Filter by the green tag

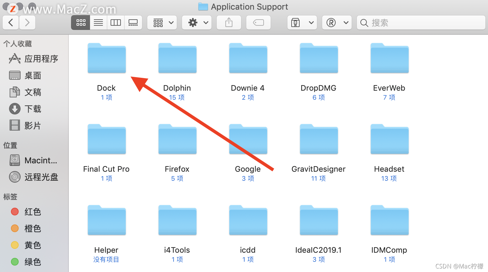[26, 262]
